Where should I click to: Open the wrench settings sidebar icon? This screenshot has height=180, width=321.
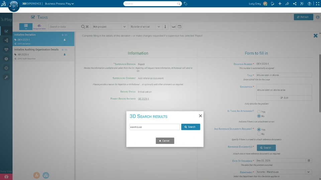pyautogui.click(x=6, y=77)
